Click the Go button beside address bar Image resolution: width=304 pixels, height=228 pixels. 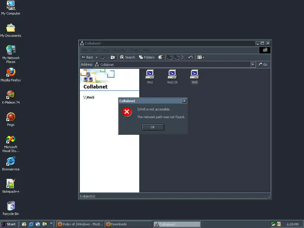click(x=263, y=64)
